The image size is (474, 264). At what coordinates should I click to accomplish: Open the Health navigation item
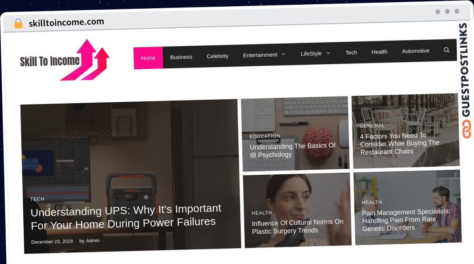(x=379, y=52)
